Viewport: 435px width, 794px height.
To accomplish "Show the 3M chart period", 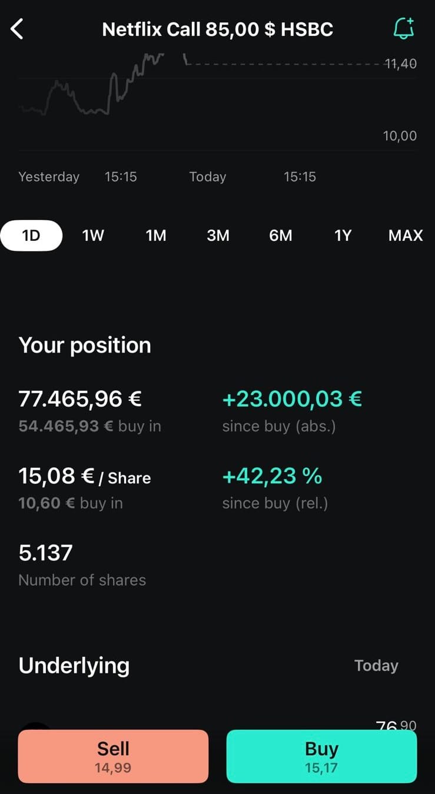I will coord(218,235).
